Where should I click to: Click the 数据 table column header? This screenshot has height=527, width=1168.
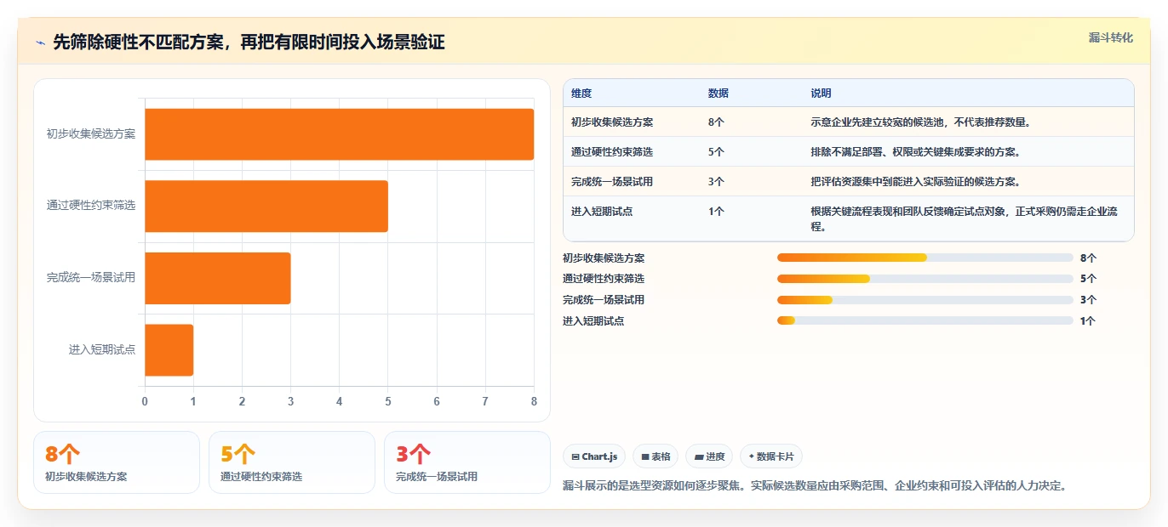pos(719,93)
